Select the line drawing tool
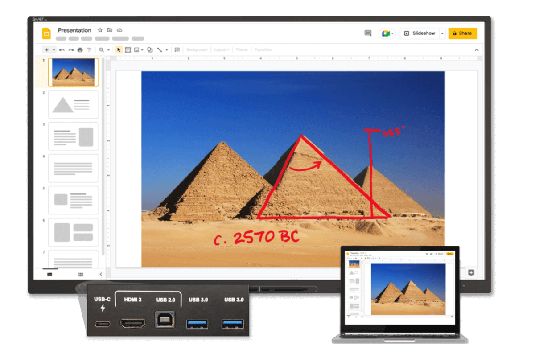Viewport: 535px width, 358px height. click(x=160, y=49)
